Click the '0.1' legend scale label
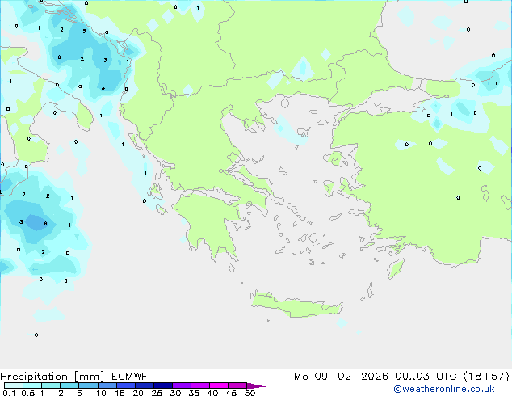Screen dimensions: 512x396 (x=9, y=393)
